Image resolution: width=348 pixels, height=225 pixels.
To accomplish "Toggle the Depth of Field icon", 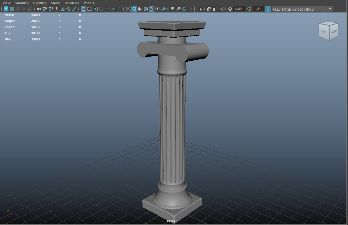I will 190,9.
